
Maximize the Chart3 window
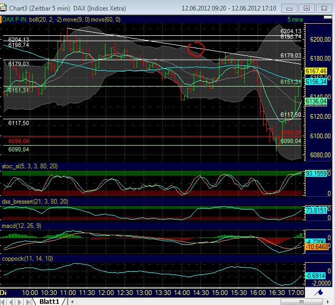307,8
